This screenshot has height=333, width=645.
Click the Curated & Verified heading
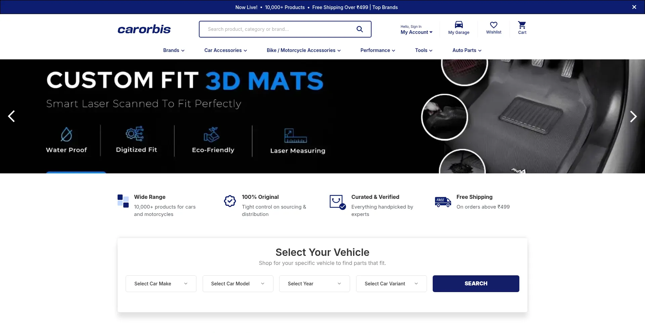(x=375, y=197)
